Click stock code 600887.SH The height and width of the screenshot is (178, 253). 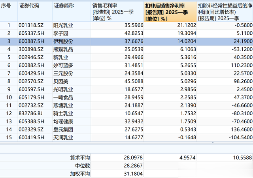point(31,41)
